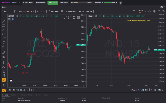The height and width of the screenshot is (103, 166).
Task: Click Add Chart Link
Action: coord(86,11)
